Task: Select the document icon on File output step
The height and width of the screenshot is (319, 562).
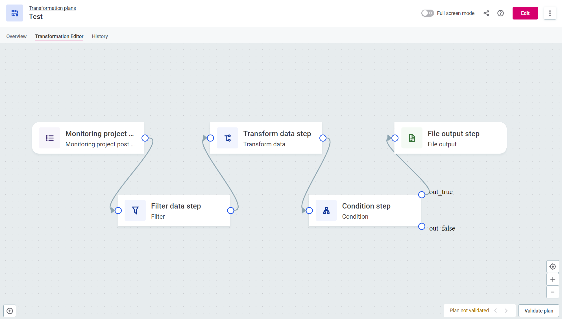Action: point(412,138)
